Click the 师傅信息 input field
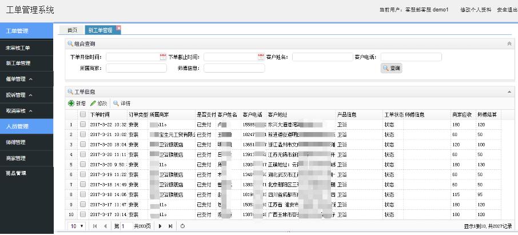This screenshot has width=518, height=235. [x=234, y=68]
